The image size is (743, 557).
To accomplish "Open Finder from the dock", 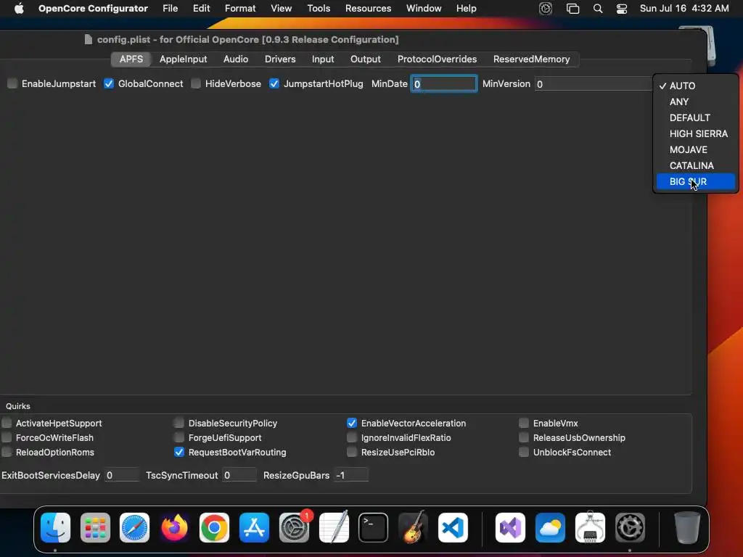I will (x=55, y=527).
